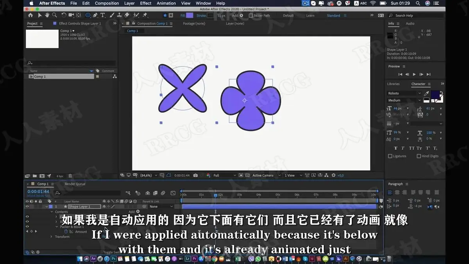Image resolution: width=469 pixels, height=264 pixels.
Task: Select the Zoom magnifier tool
Action: 54,15
